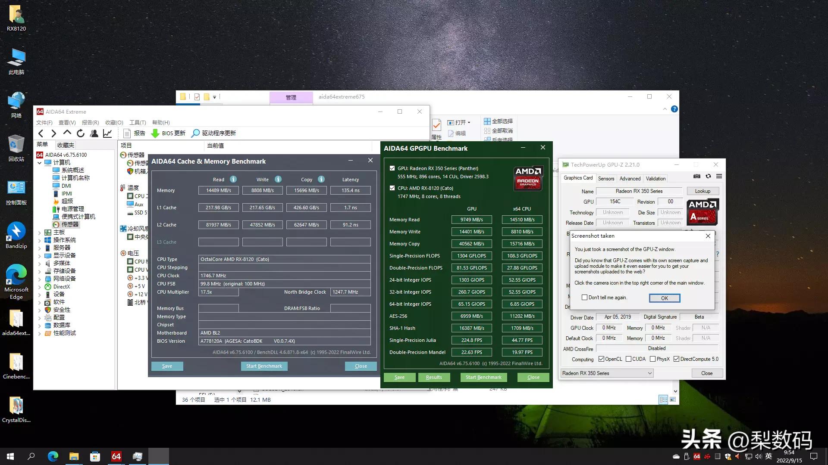Click the camera screenshot icon in GPU-Z
Viewport: 828px width, 465px height.
pyautogui.click(x=697, y=176)
